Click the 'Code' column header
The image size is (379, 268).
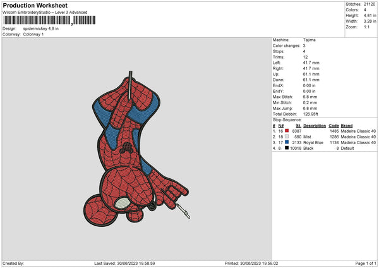(334, 126)
